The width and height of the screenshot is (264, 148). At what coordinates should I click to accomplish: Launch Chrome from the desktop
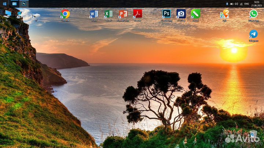[65, 15]
